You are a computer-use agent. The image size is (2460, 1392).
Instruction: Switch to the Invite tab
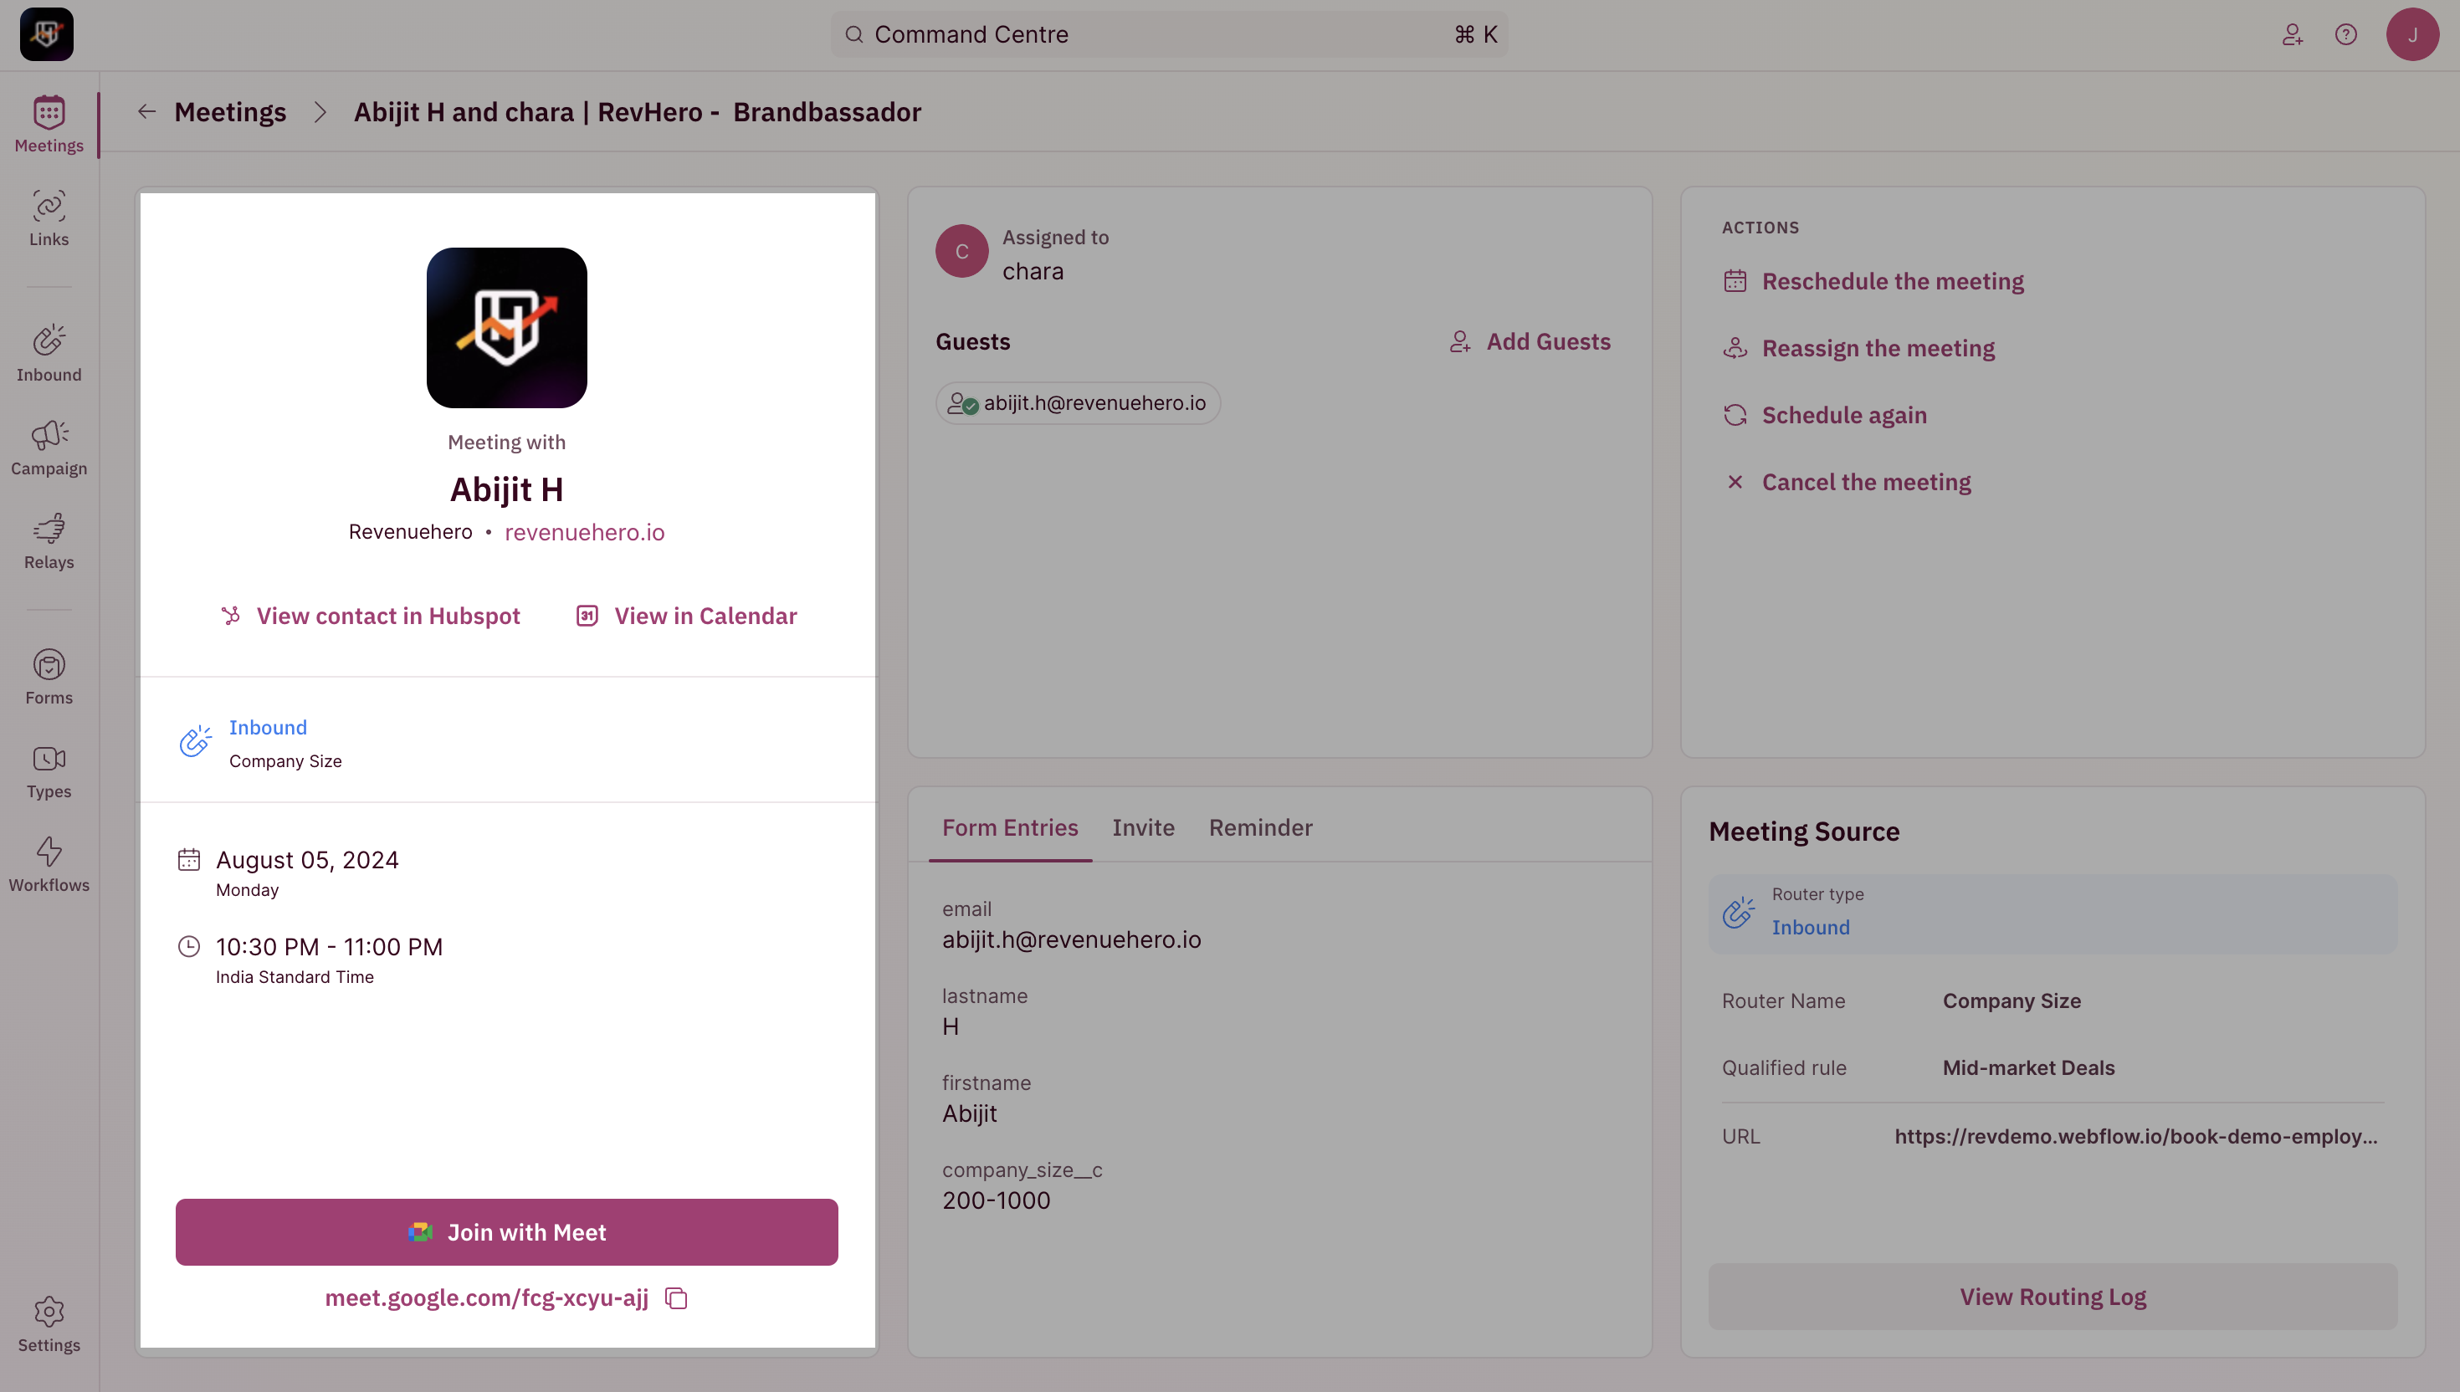click(1142, 828)
